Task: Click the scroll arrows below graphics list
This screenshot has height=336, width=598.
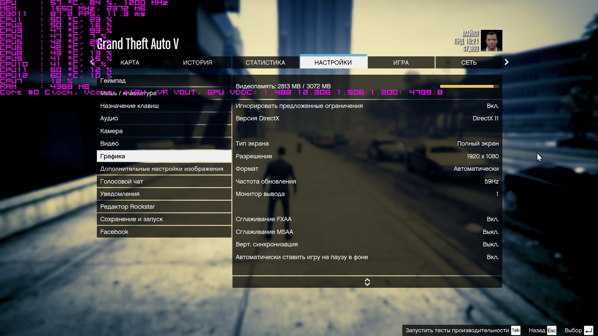Action: tap(367, 282)
